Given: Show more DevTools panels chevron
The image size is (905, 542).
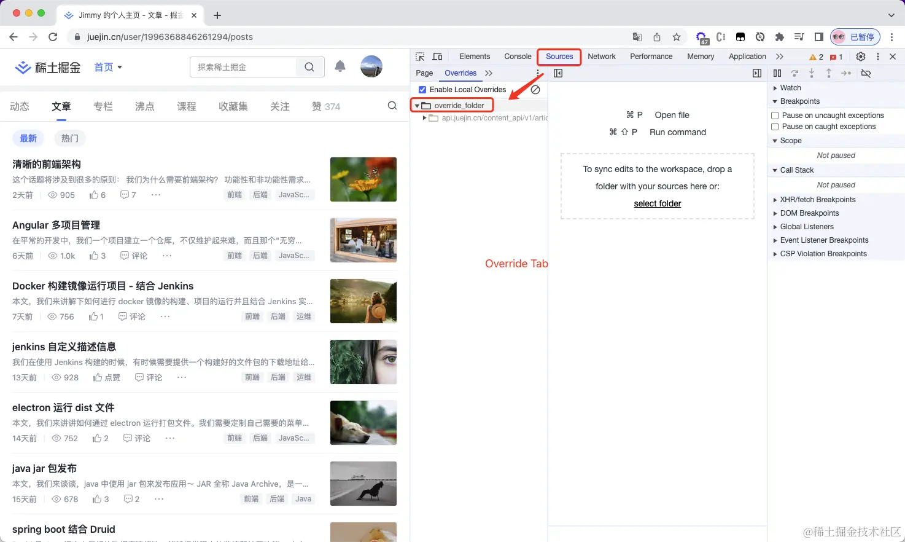Looking at the screenshot, I should 780,57.
